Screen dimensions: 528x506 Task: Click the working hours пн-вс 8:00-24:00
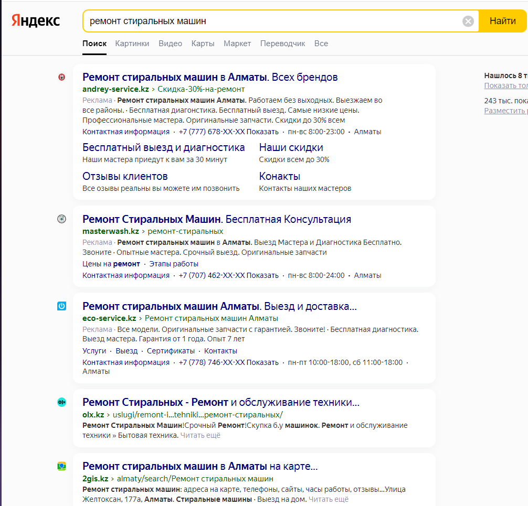click(x=316, y=275)
